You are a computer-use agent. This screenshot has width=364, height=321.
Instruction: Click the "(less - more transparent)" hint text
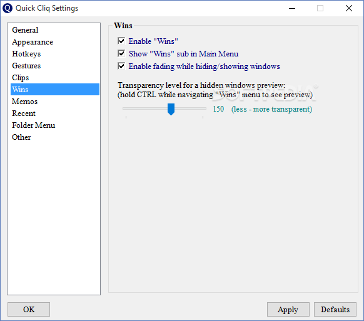pos(272,109)
